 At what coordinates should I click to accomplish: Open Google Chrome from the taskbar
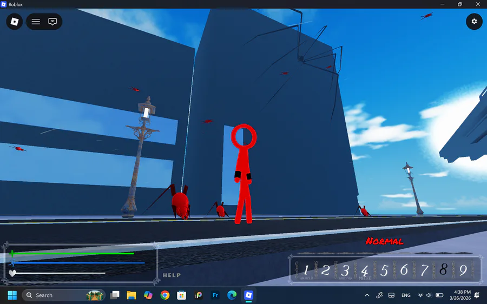pyautogui.click(x=165, y=295)
